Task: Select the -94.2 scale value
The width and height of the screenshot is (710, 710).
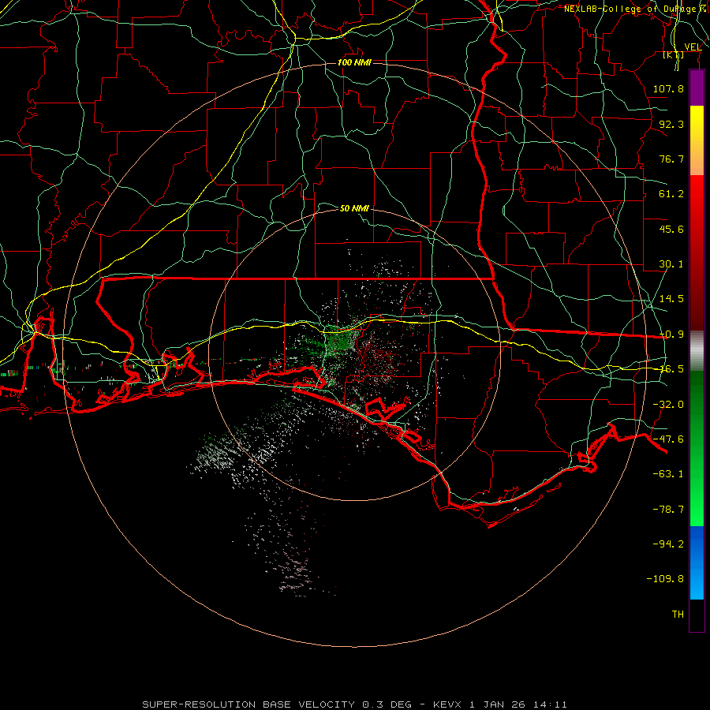Action: click(x=668, y=544)
